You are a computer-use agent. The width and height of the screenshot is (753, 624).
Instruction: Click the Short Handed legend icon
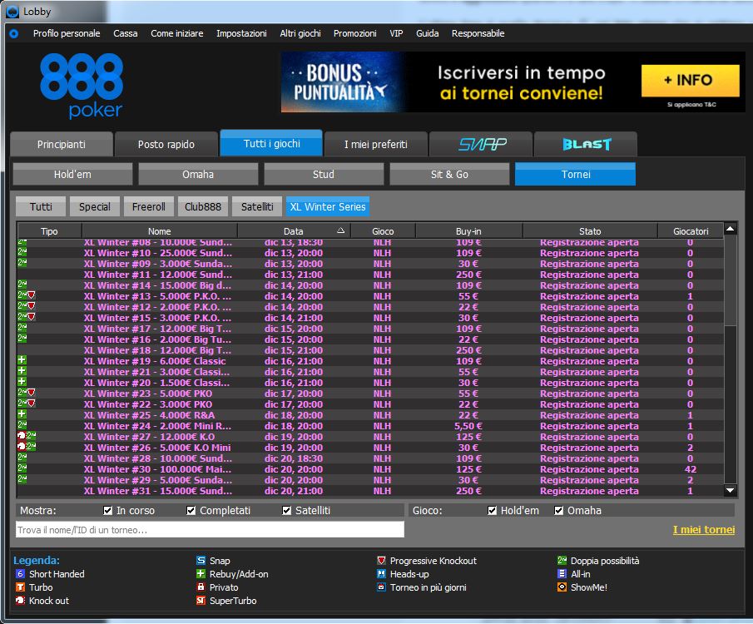tap(20, 574)
